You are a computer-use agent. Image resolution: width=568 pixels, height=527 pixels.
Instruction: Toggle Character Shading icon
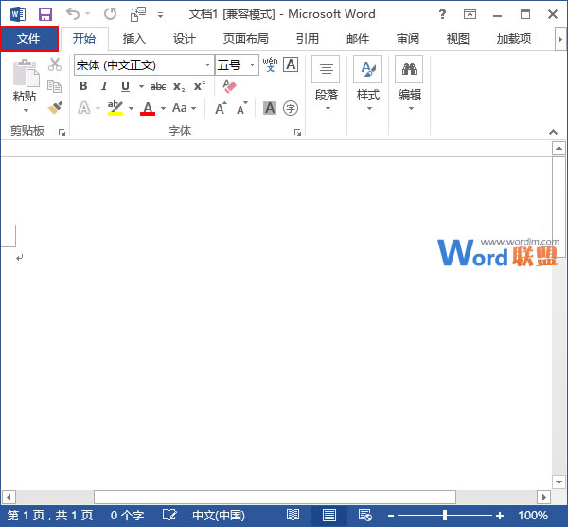(270, 108)
